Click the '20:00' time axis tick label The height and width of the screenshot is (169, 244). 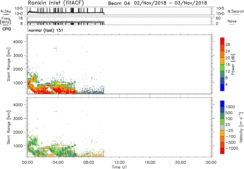pos(180,163)
